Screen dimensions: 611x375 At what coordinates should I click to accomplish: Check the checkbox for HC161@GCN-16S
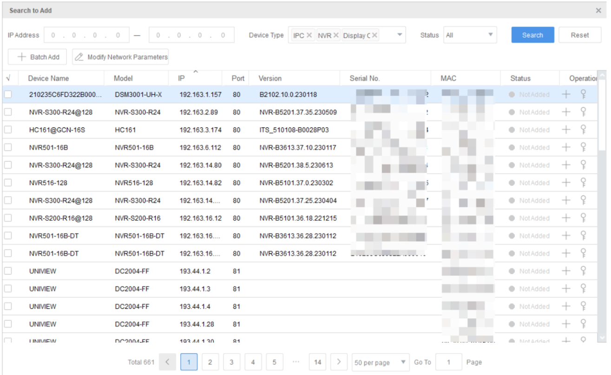click(x=8, y=129)
